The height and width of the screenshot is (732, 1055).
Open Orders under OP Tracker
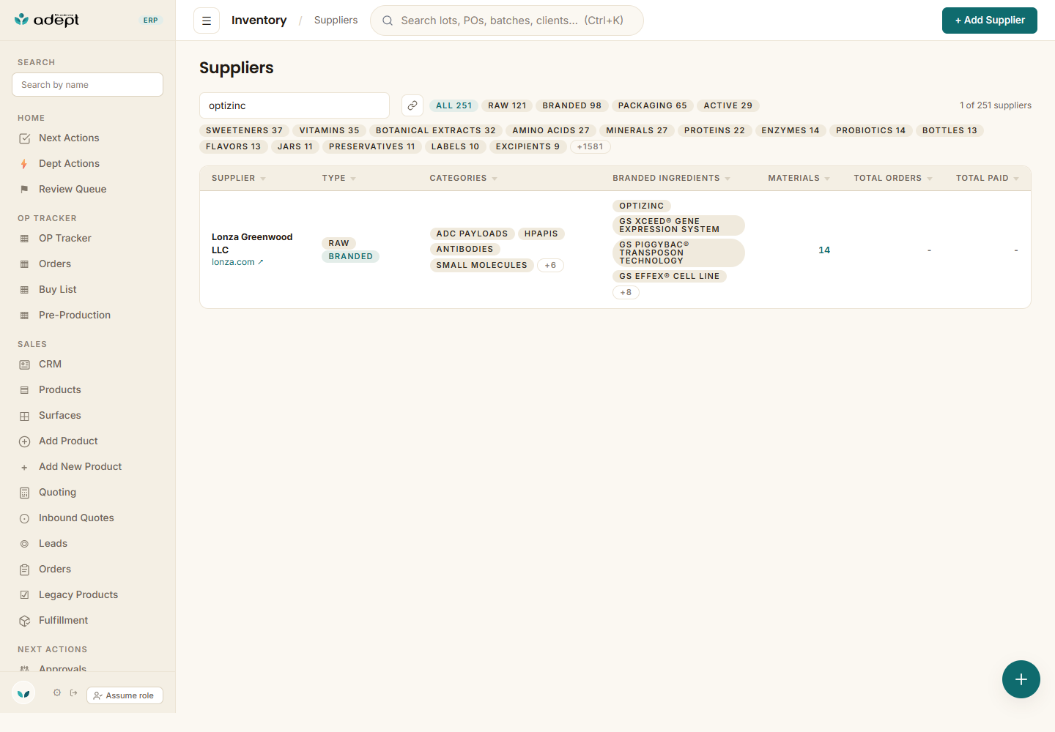55,264
